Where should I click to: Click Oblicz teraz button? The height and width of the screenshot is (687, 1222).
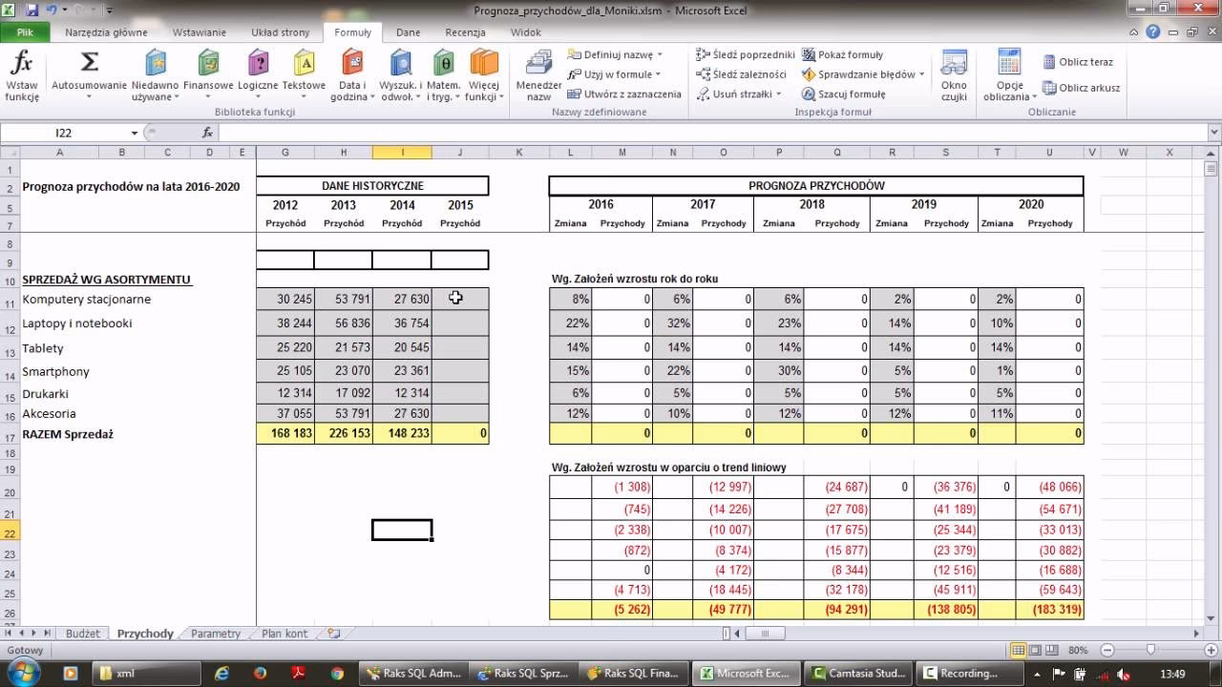(1078, 62)
